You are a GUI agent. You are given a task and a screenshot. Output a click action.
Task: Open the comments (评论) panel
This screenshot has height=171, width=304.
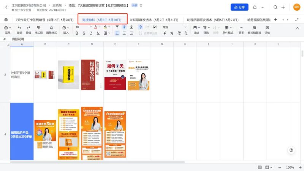pos(267,28)
